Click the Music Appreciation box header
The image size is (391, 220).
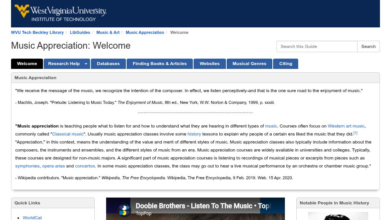coord(195,78)
